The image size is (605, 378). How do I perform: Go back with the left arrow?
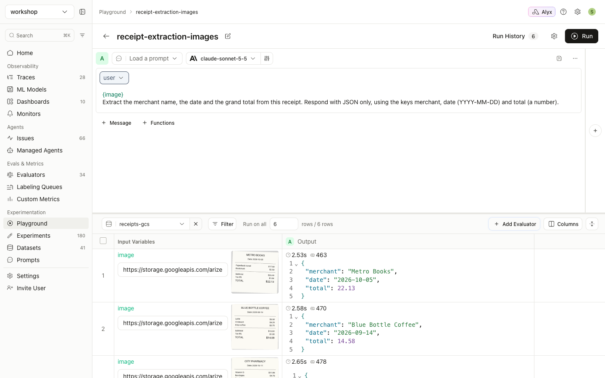click(x=106, y=36)
